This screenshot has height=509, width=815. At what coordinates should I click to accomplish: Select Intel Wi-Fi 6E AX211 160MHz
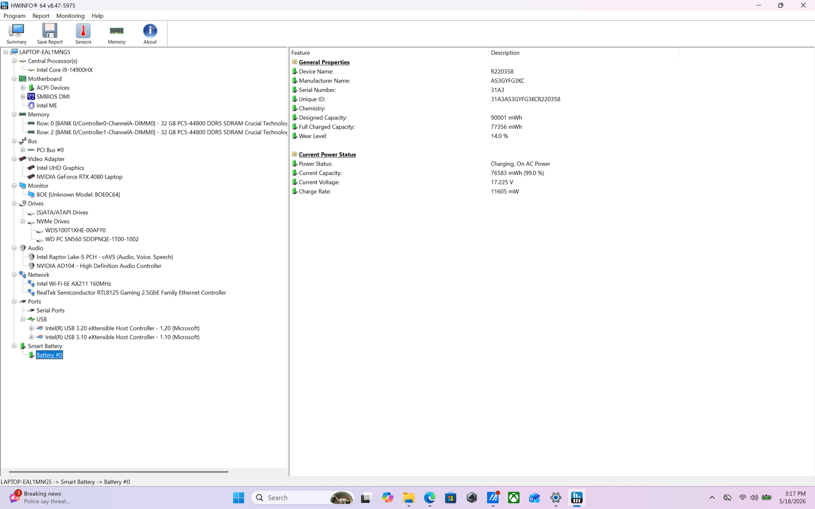74,284
